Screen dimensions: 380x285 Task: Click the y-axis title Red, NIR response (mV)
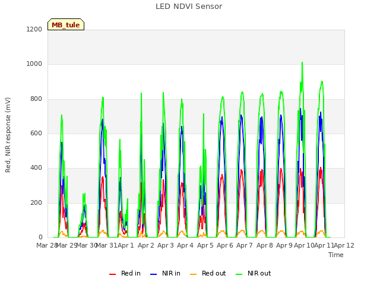(8, 135)
